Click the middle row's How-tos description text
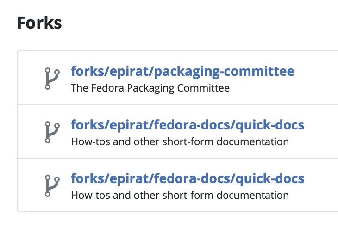Image resolution: width=338 pixels, height=233 pixels. pos(180,142)
